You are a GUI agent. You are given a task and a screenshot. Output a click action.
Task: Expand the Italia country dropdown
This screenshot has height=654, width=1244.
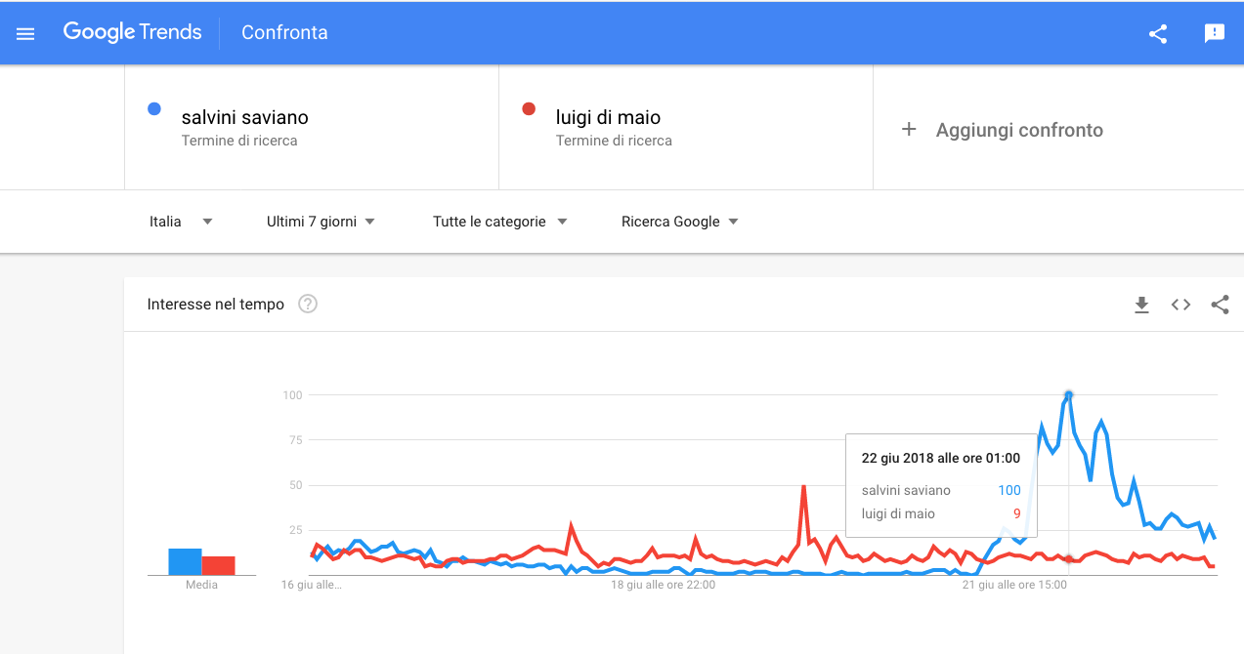(181, 222)
